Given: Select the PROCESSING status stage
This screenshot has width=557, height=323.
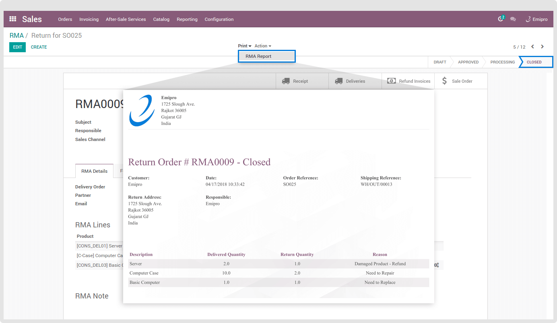Looking at the screenshot, I should tap(502, 62).
